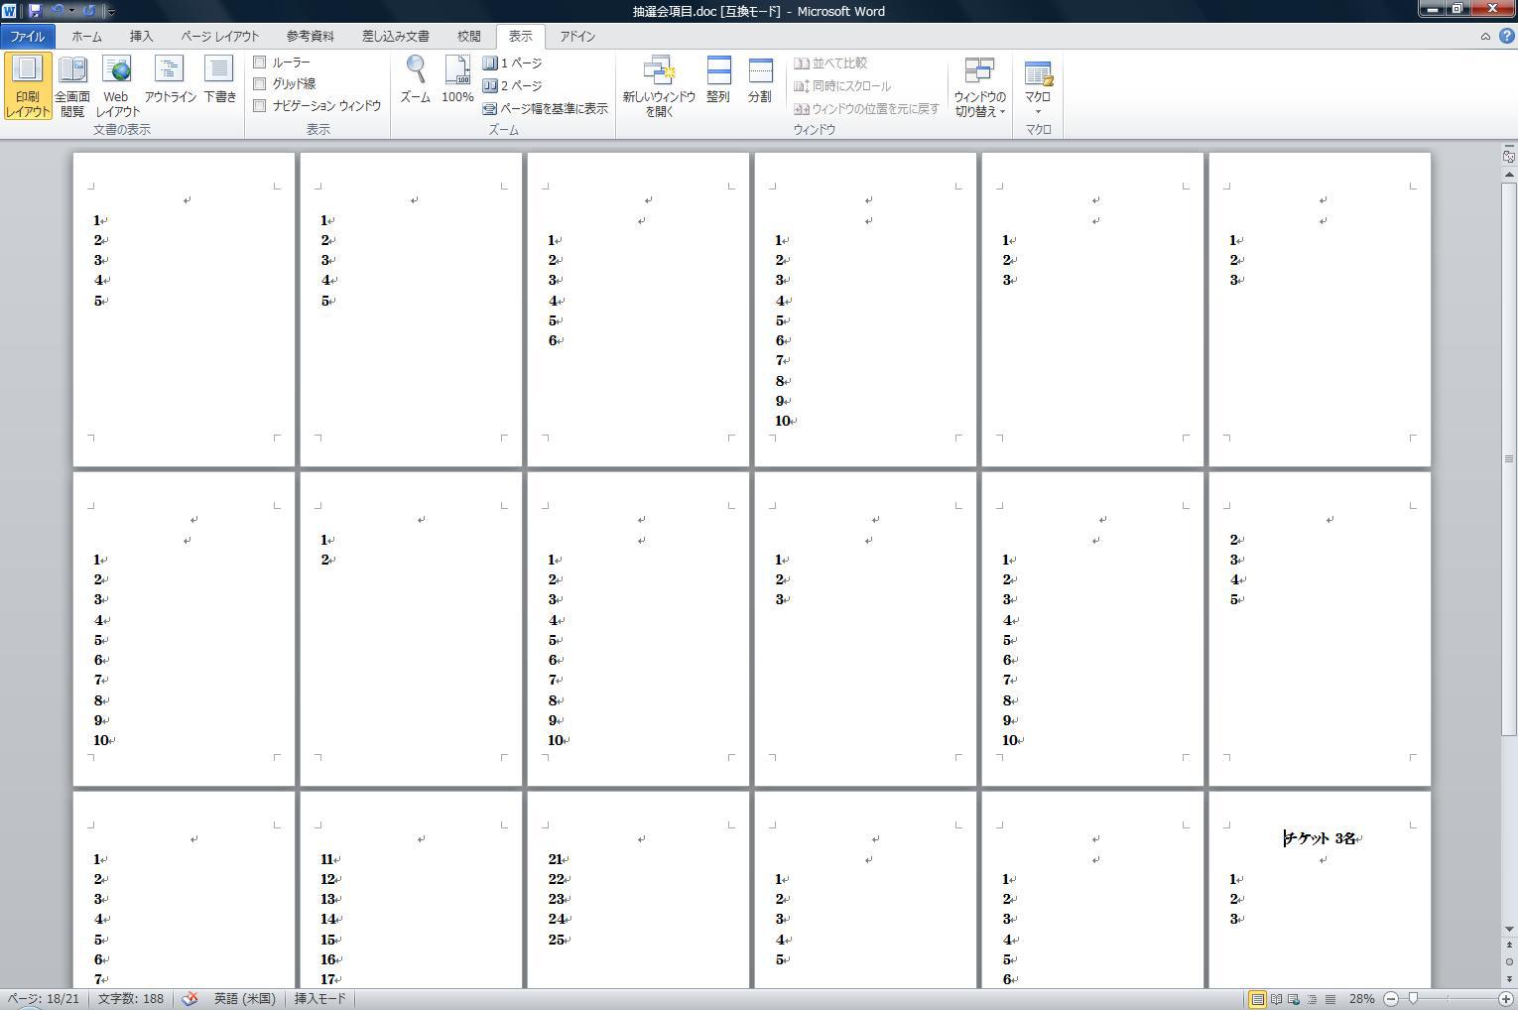This screenshot has width=1518, height=1010.
Task: Open the Undo history dropdown arrow
Action: (71, 11)
